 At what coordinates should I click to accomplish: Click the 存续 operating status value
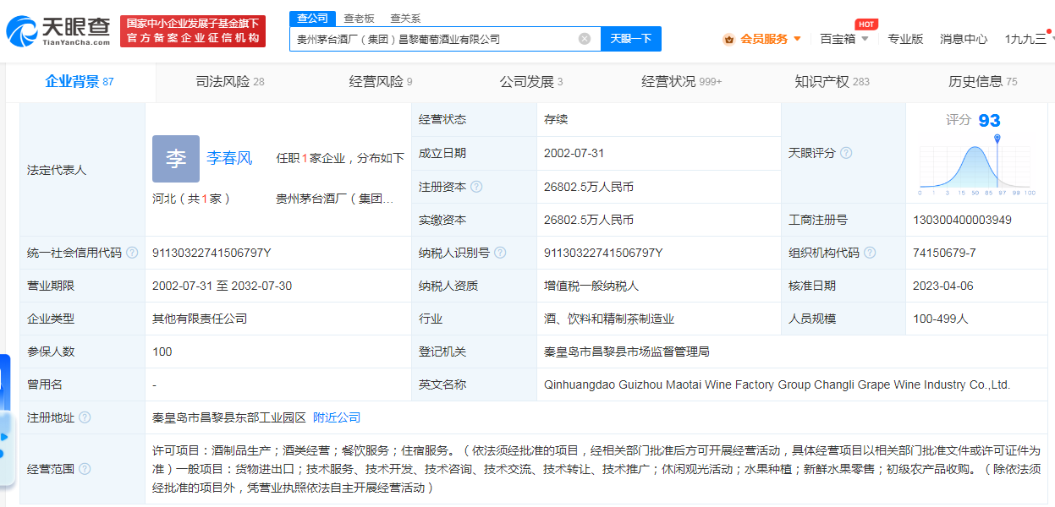556,119
